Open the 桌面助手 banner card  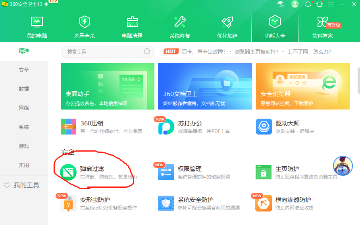(107, 86)
